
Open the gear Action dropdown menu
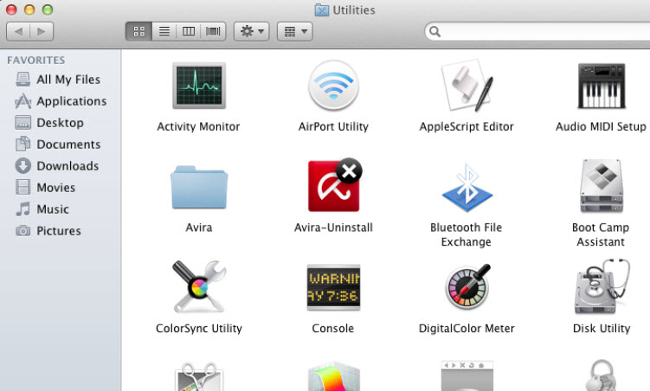252,31
